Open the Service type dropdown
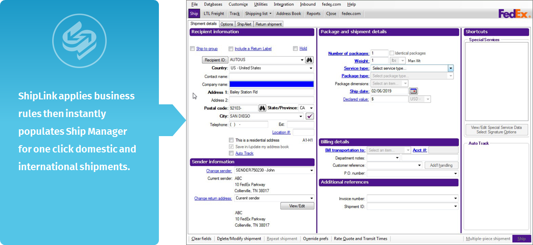This screenshot has height=245, width=533. tap(450, 69)
